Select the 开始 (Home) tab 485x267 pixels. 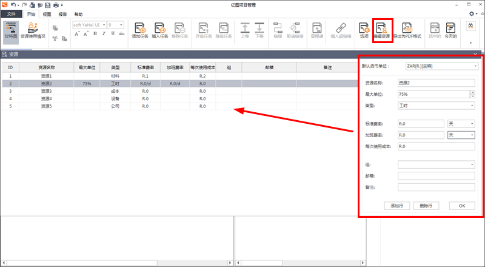[x=31, y=14]
